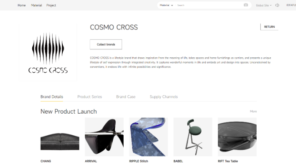The image size is (296, 163).
Task: Open the Supply Channels tab
Action: (163, 97)
